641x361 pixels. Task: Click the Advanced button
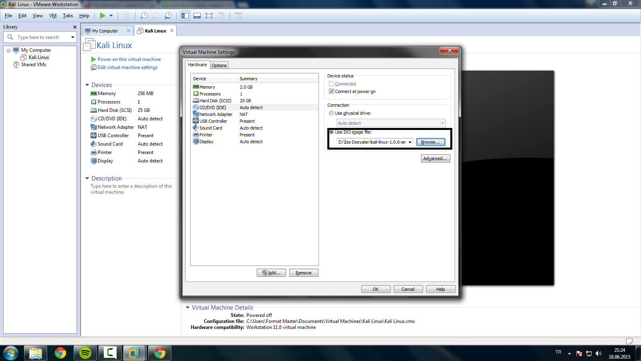(435, 158)
